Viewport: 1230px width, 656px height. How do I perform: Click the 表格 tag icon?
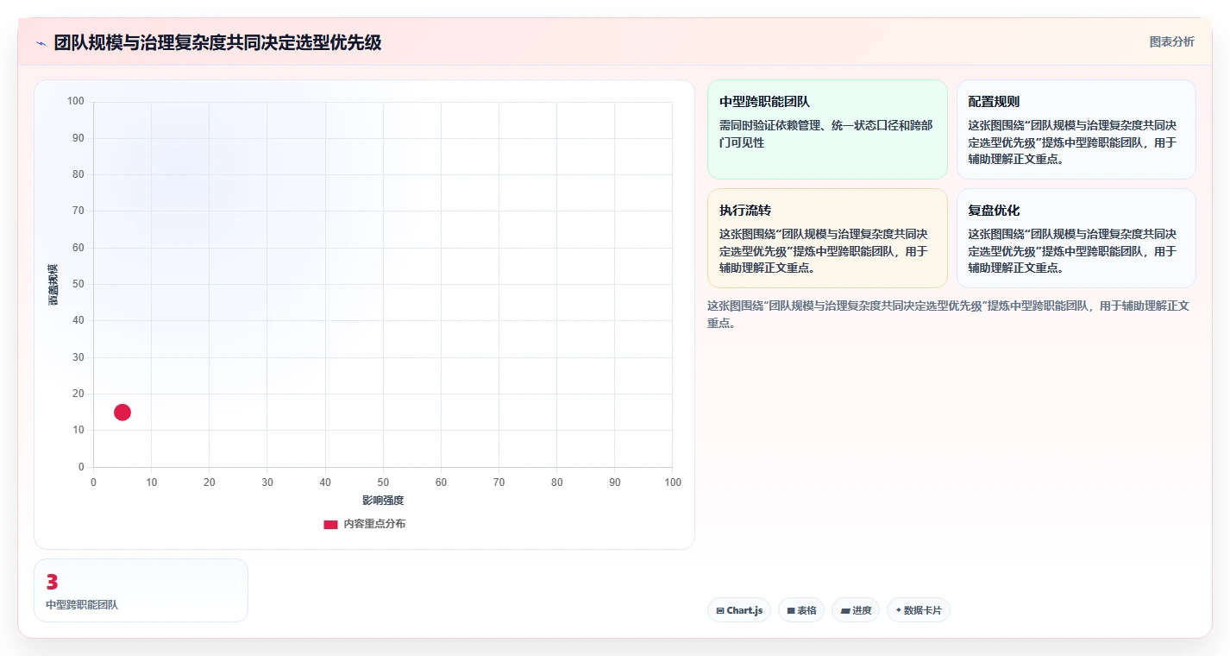tap(791, 610)
